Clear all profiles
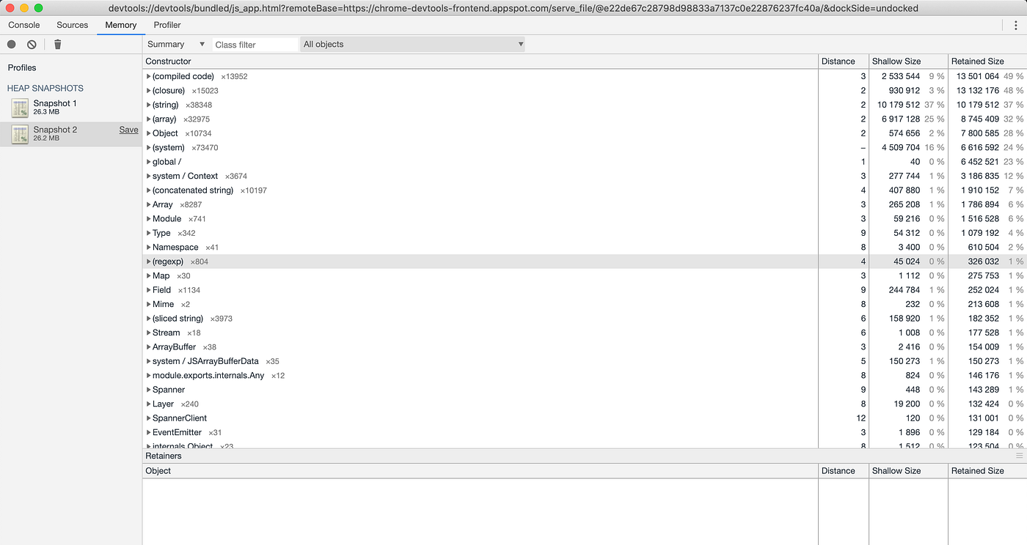 coord(30,44)
